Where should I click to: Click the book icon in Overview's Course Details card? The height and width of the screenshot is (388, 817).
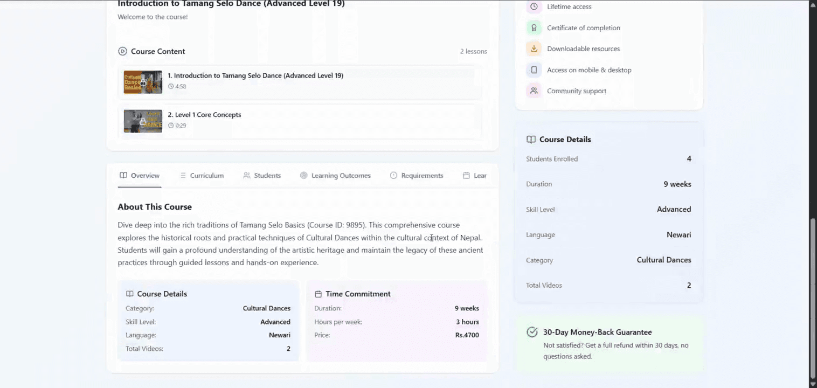point(129,294)
